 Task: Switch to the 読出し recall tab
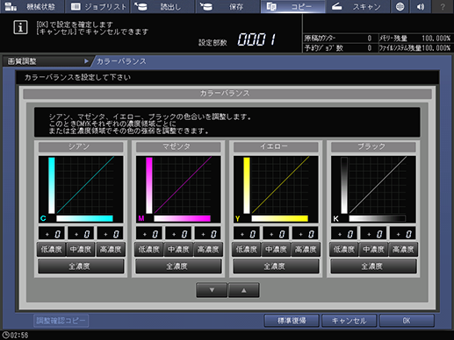tap(162, 6)
